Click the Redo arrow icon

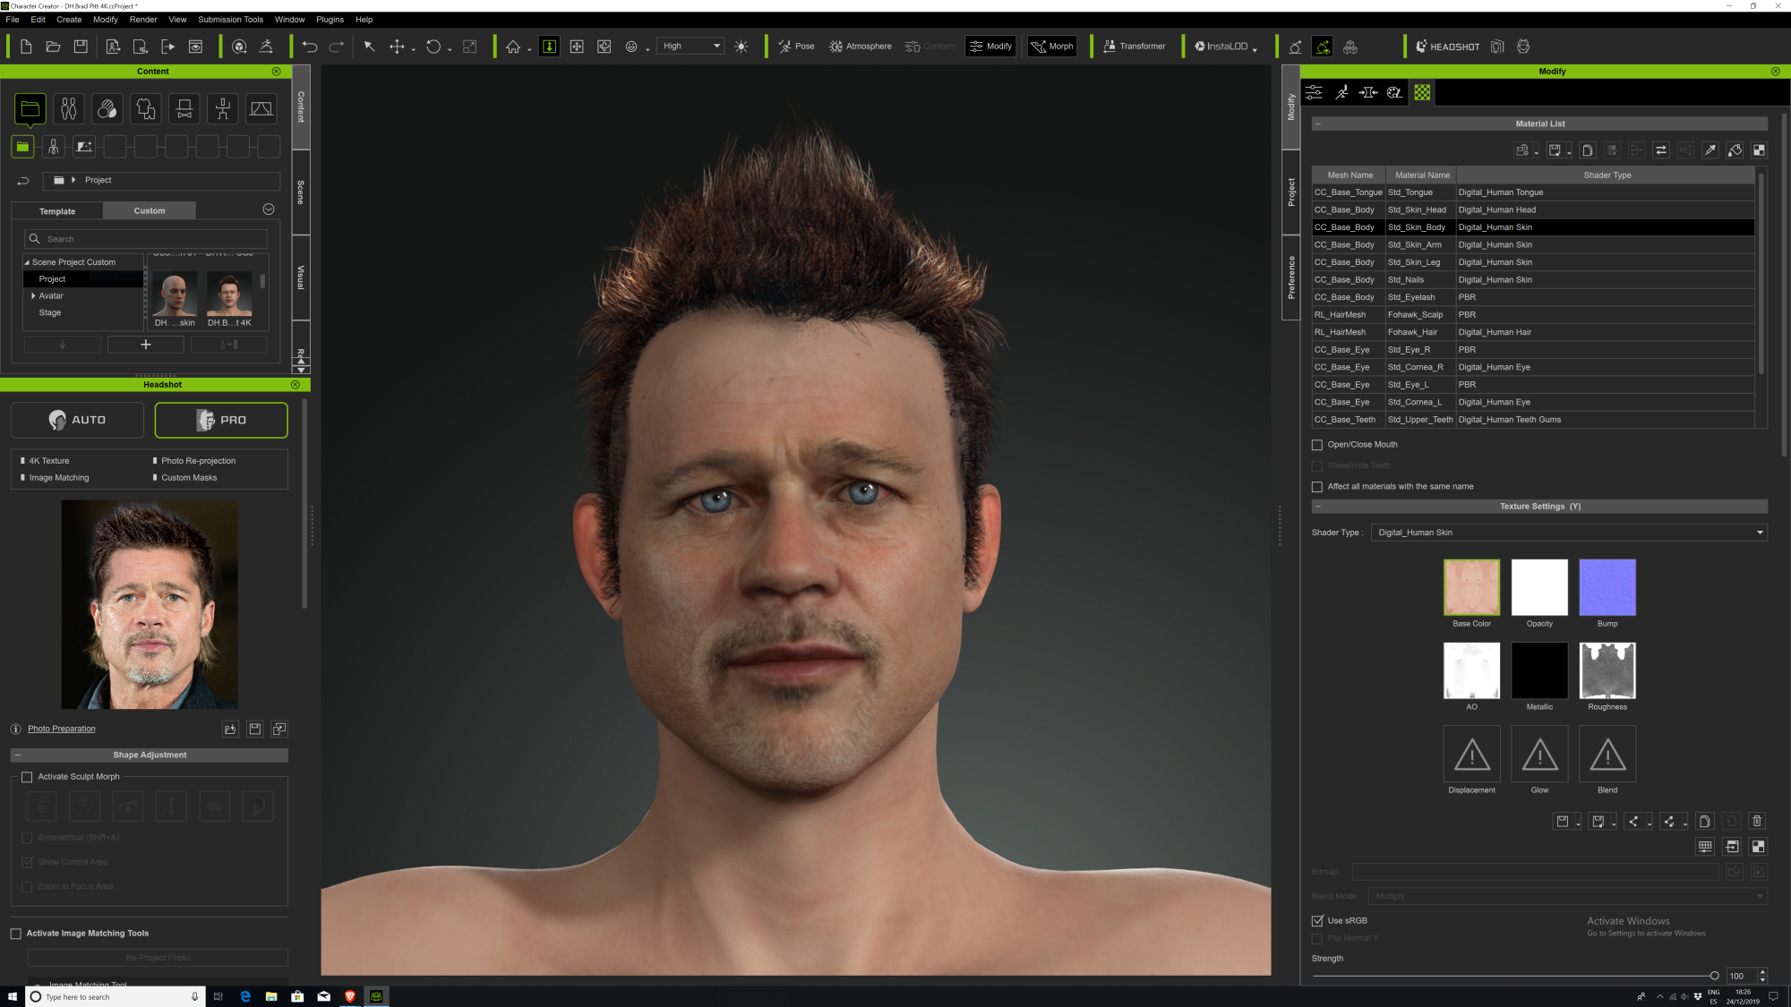click(x=337, y=47)
